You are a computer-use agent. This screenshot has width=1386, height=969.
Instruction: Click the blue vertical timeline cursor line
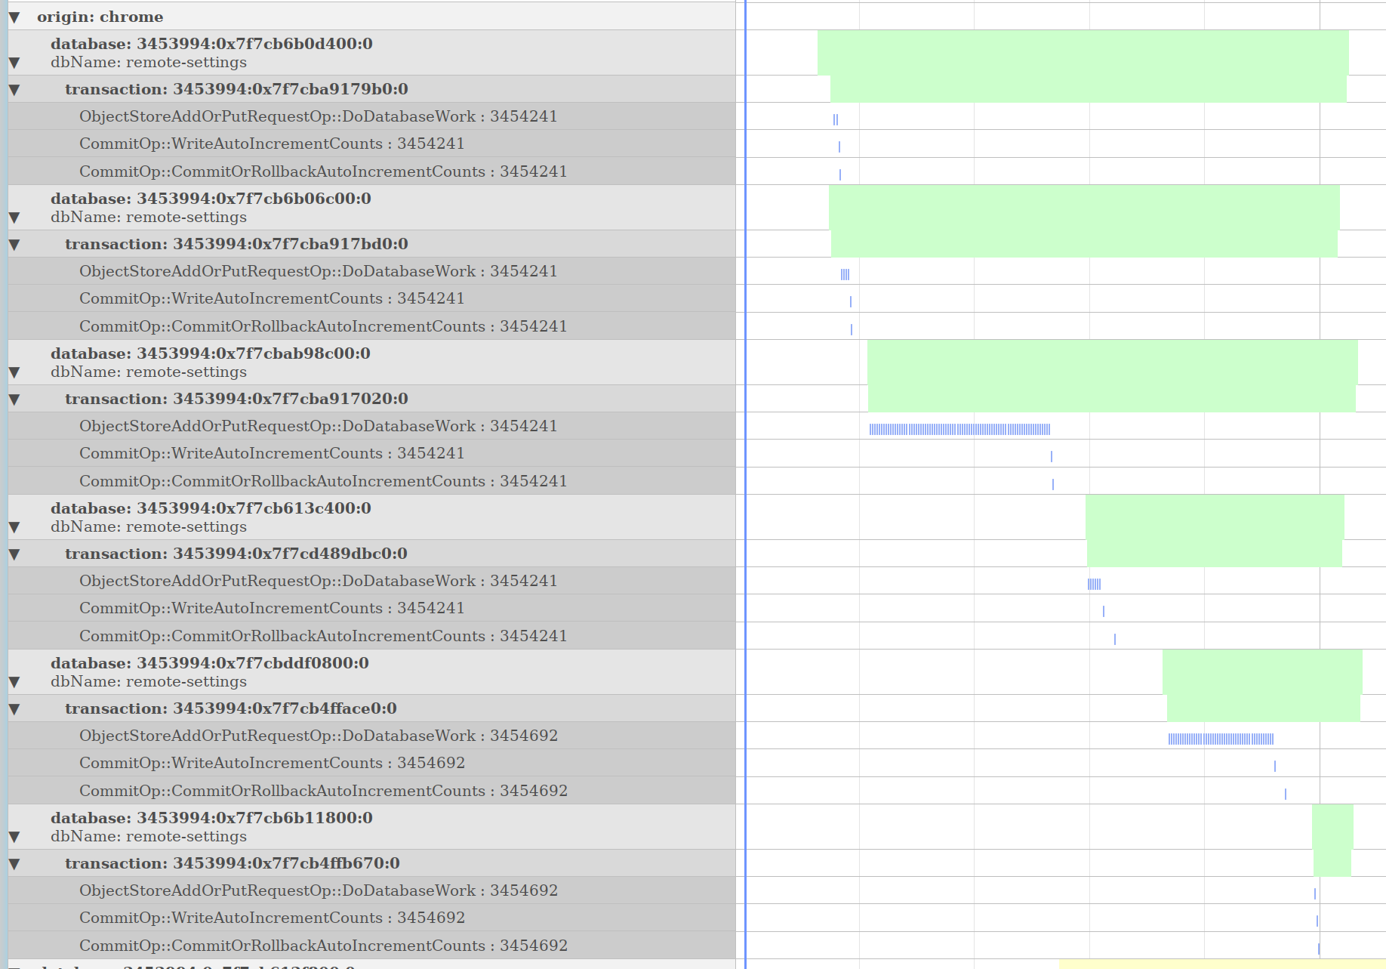745,484
